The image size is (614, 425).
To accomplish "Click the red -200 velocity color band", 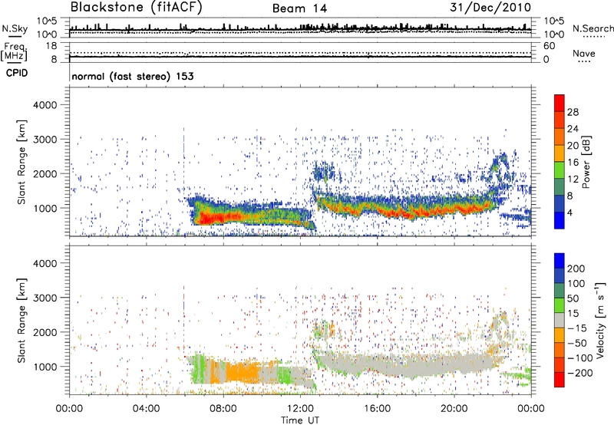I will click(560, 380).
